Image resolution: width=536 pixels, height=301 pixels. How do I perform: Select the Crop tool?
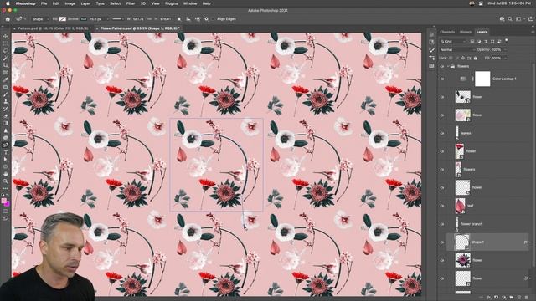6,65
